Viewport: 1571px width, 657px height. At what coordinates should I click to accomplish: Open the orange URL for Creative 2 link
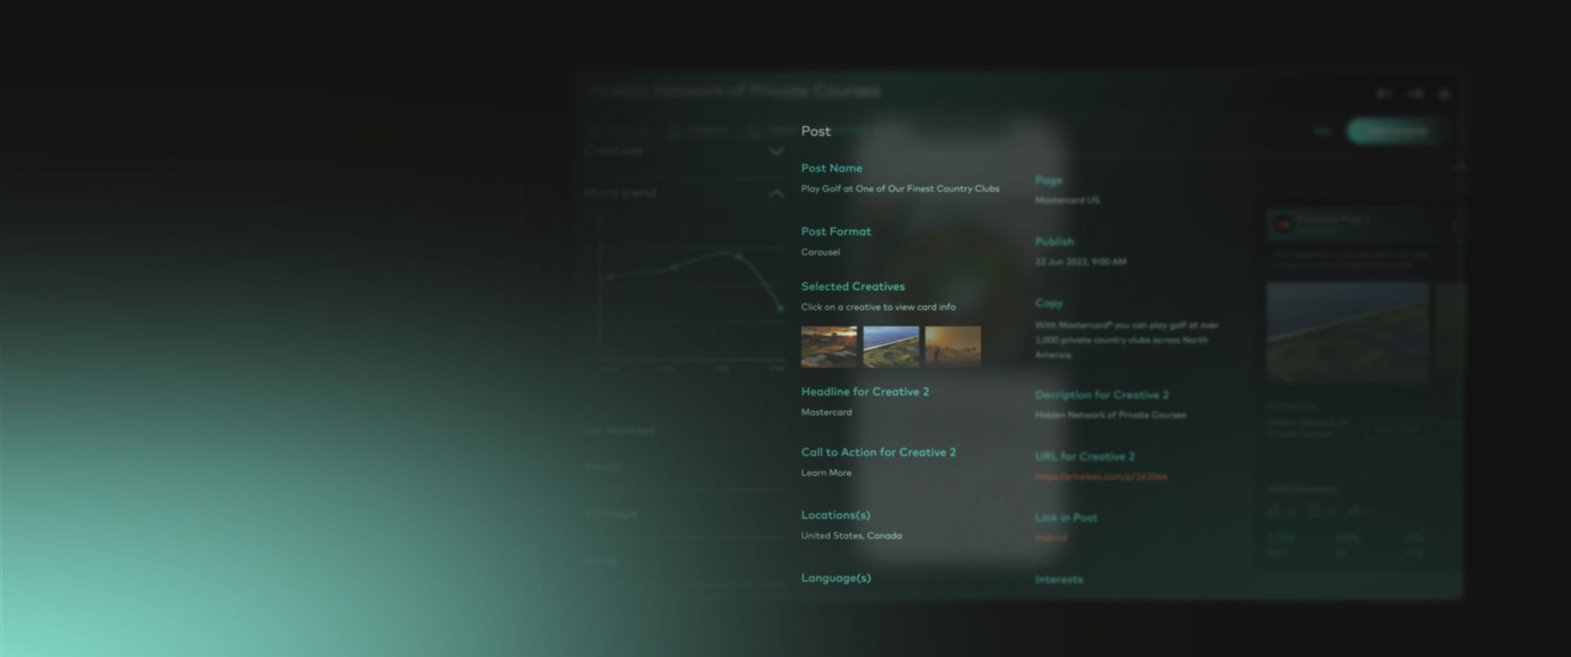[x=1100, y=476]
